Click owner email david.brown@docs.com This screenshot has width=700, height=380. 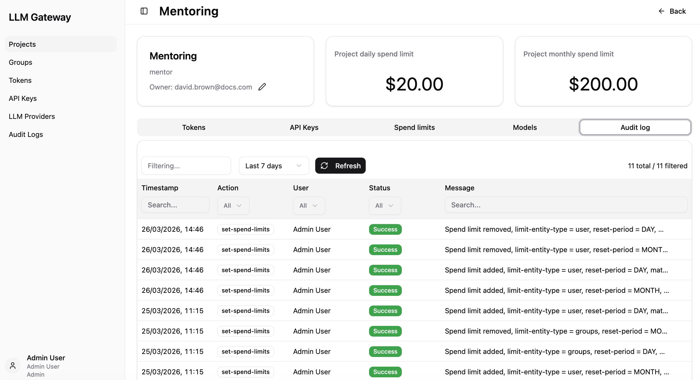pos(213,87)
